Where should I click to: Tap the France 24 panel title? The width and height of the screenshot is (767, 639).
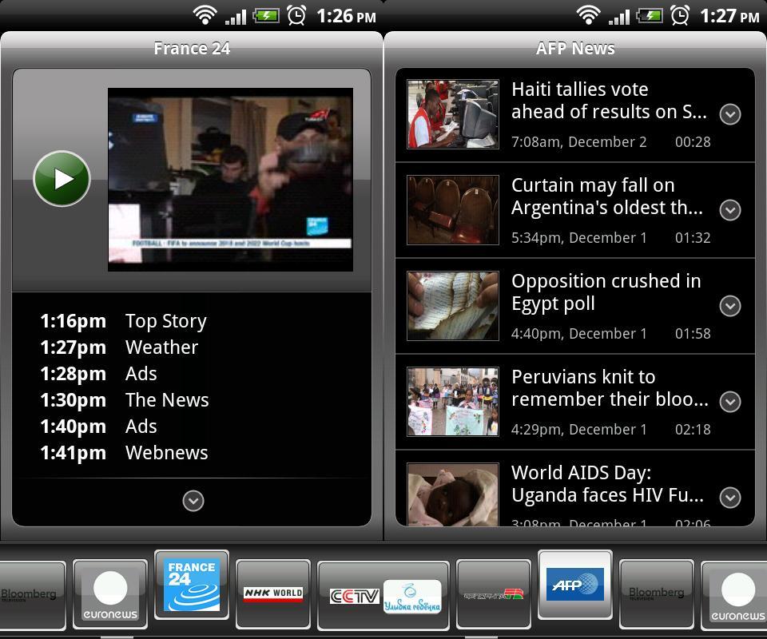point(192,49)
